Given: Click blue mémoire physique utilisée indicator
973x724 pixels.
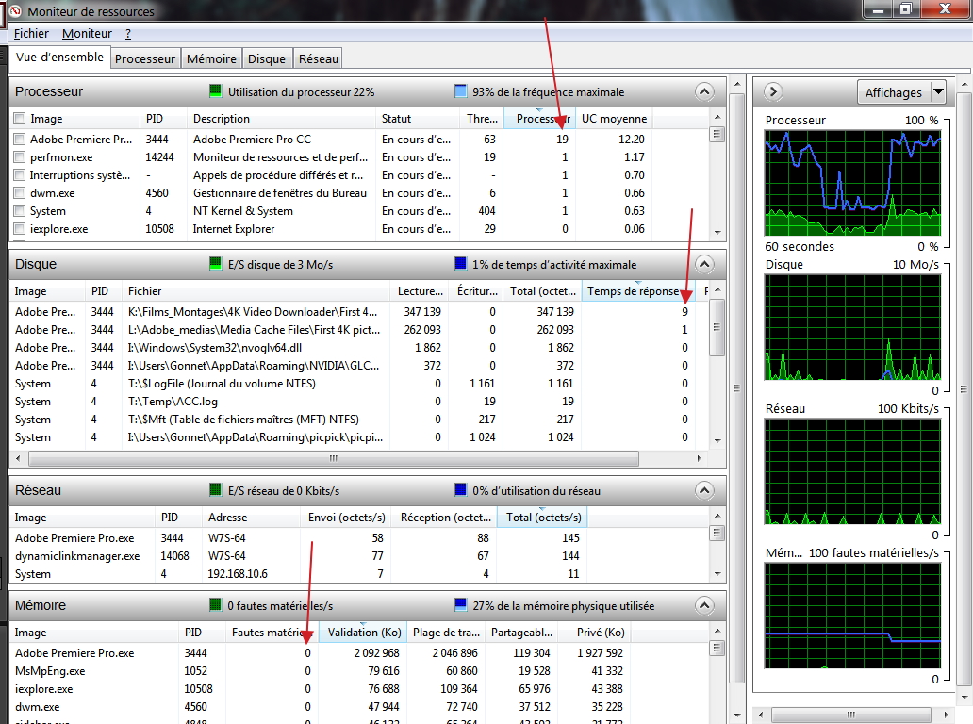Looking at the screenshot, I should click(x=460, y=605).
